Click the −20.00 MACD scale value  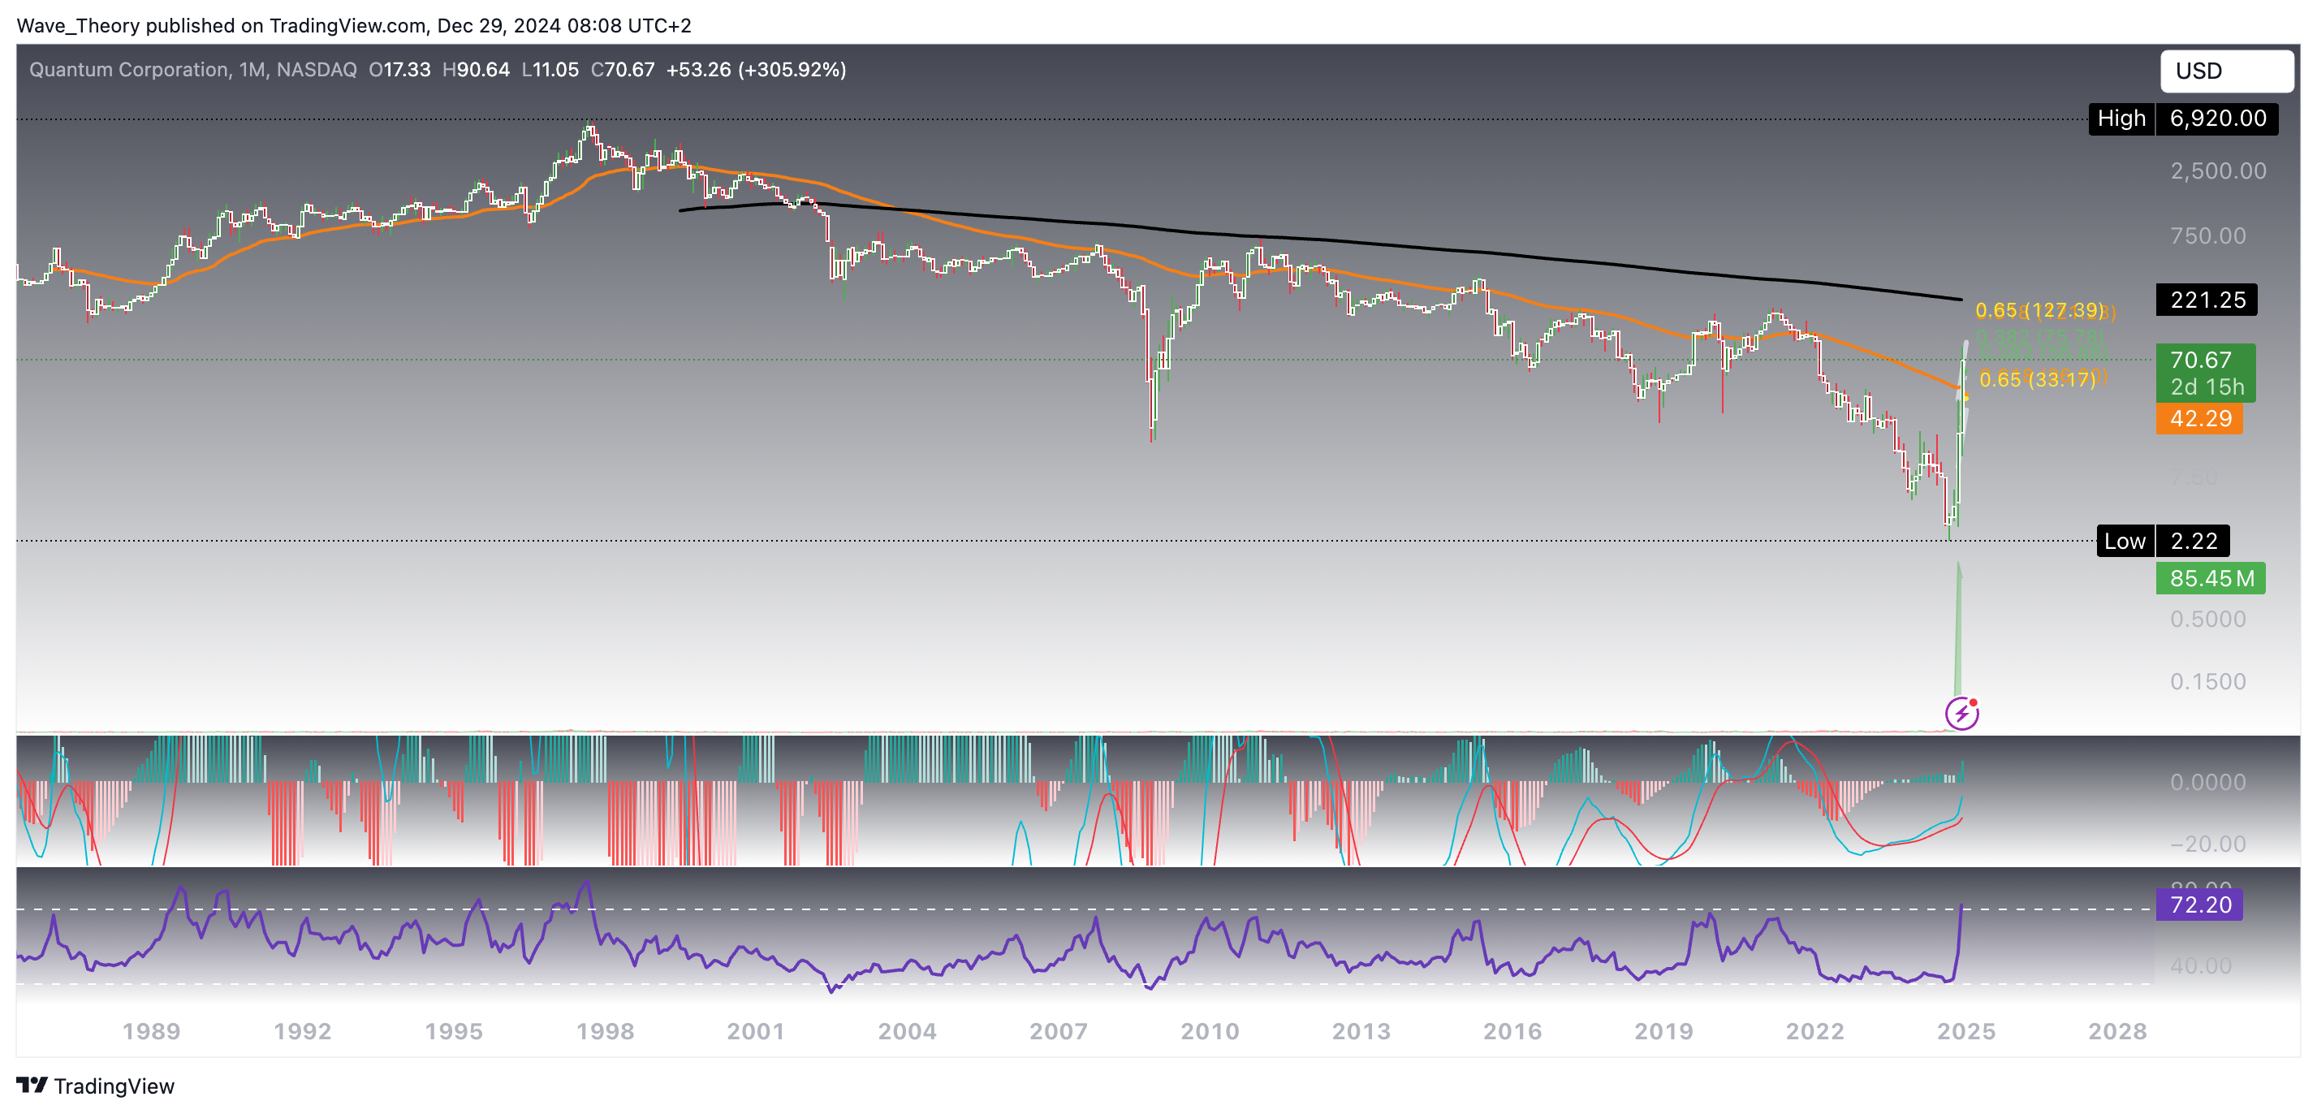pos(2208,844)
